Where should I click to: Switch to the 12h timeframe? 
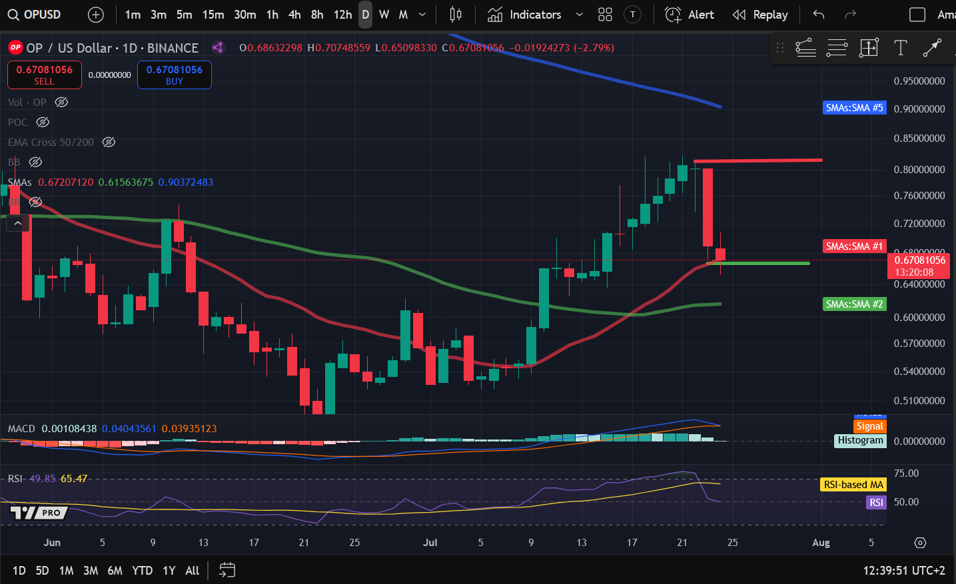pos(342,15)
